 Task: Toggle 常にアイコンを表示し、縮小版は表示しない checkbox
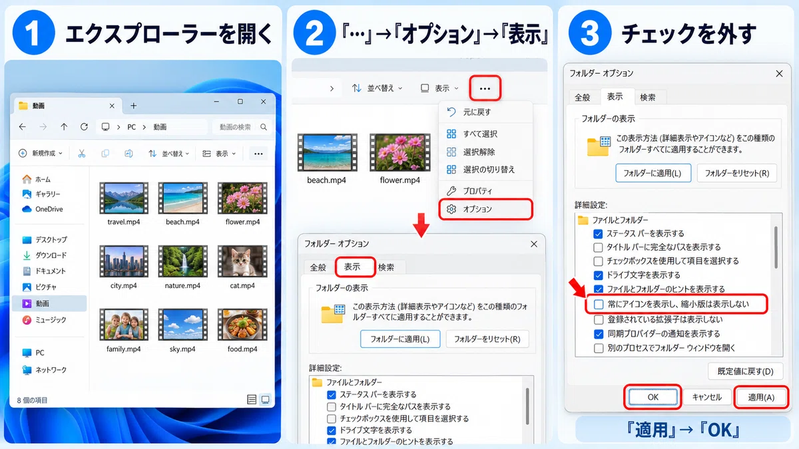(x=598, y=304)
